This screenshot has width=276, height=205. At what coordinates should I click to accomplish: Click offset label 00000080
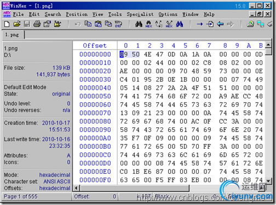95,121
